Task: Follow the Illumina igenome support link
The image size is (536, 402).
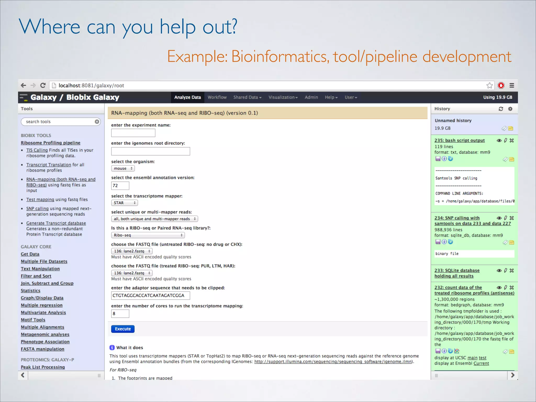Action: [x=333, y=362]
